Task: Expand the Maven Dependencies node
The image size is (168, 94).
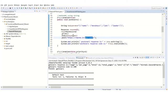Action: click(3, 36)
